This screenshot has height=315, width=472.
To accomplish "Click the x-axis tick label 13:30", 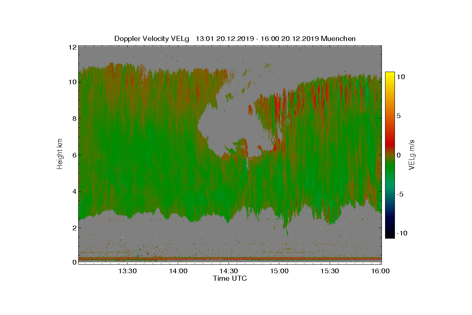I will click(128, 271).
